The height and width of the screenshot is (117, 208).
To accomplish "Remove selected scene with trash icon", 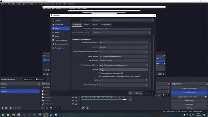I will [x=6, y=108].
